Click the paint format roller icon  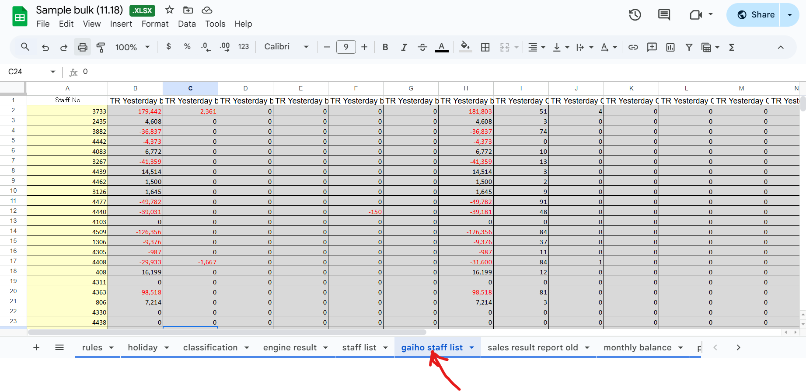(x=101, y=47)
